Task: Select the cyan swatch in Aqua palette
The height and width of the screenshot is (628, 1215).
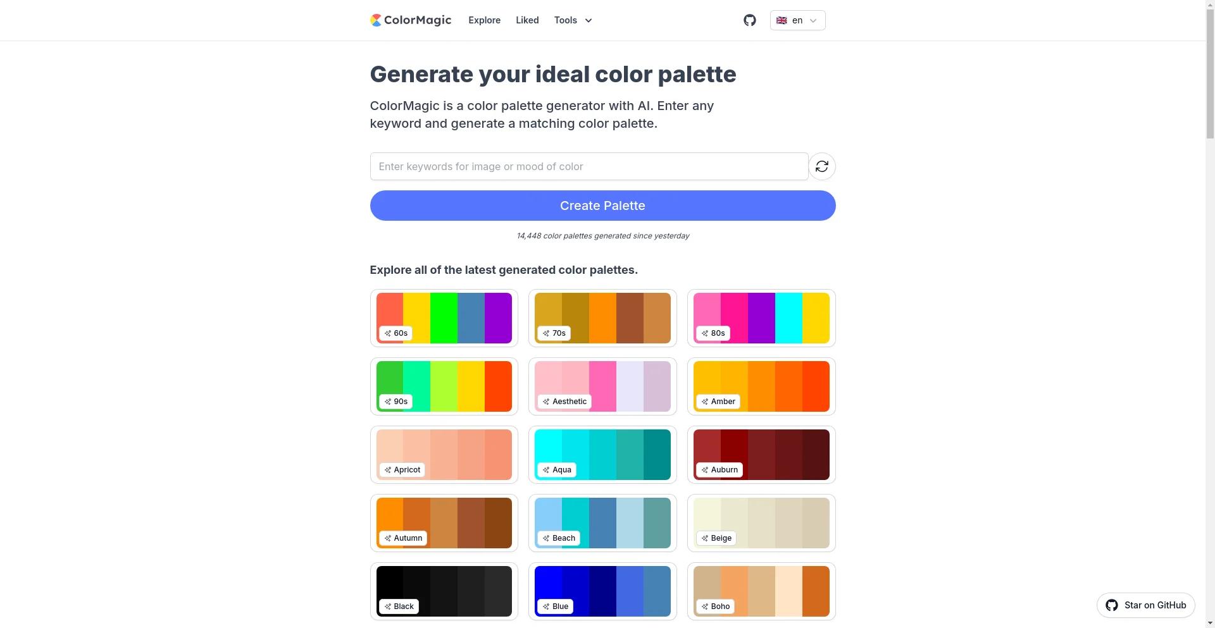Action: pyautogui.click(x=548, y=446)
